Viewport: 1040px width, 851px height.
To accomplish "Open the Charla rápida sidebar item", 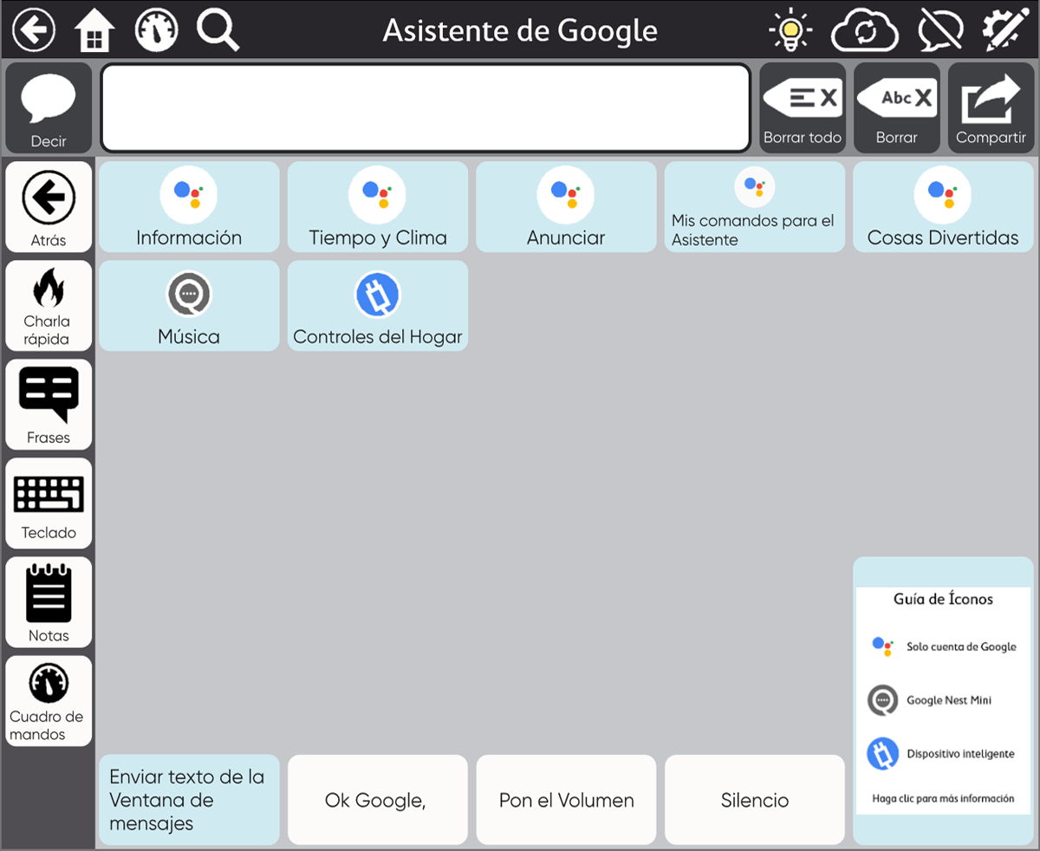I will coord(49,306).
